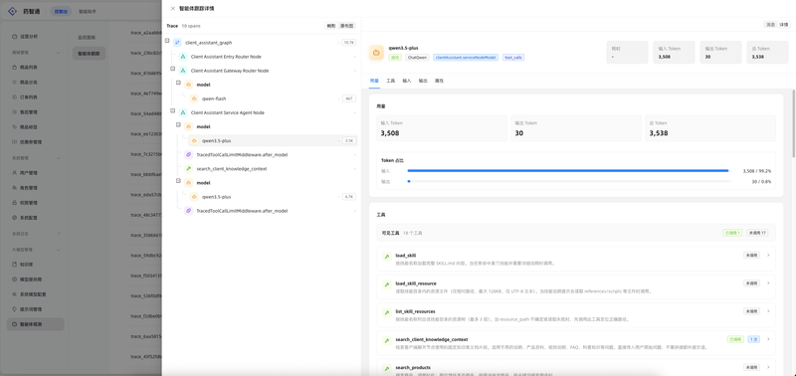This screenshot has width=796, height=376.
Task: Open trace_a2aabb row in background list
Action: [145, 33]
